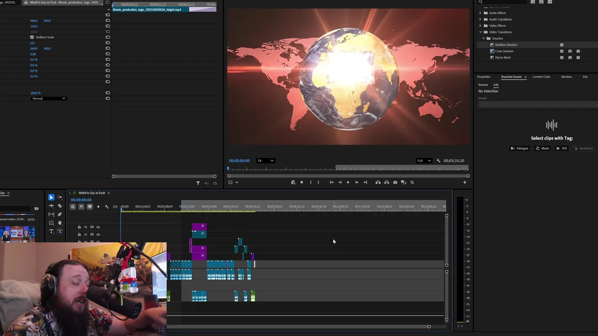Image resolution: width=598 pixels, height=336 pixels.
Task: Collapse the Dissolve folder
Action: [x=484, y=38]
